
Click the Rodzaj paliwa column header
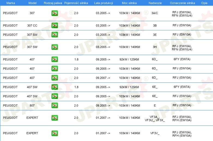tap(53, 3)
